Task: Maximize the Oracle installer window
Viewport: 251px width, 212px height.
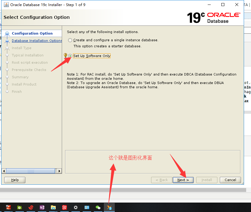Action: 223,5
